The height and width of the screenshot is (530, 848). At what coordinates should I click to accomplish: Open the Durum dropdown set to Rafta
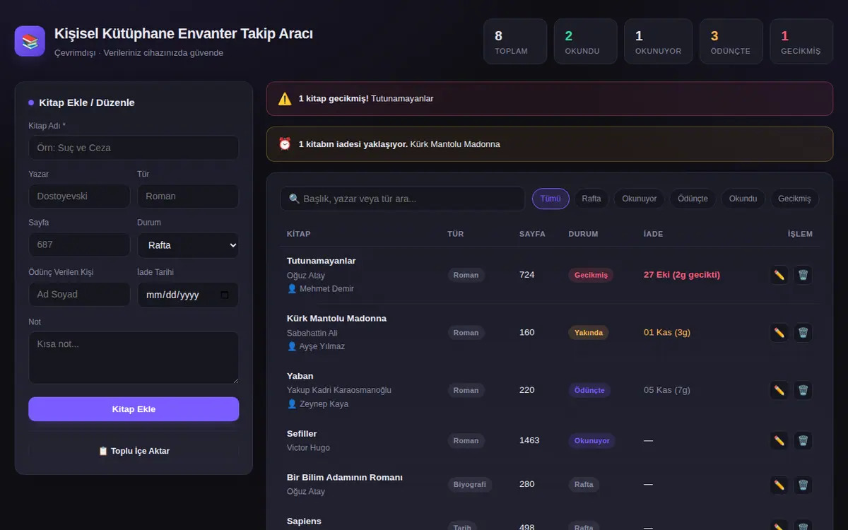188,245
